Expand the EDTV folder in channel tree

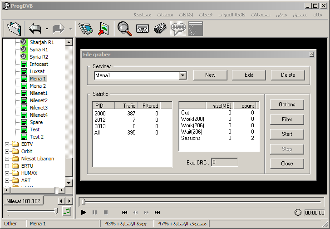[x=7, y=144]
